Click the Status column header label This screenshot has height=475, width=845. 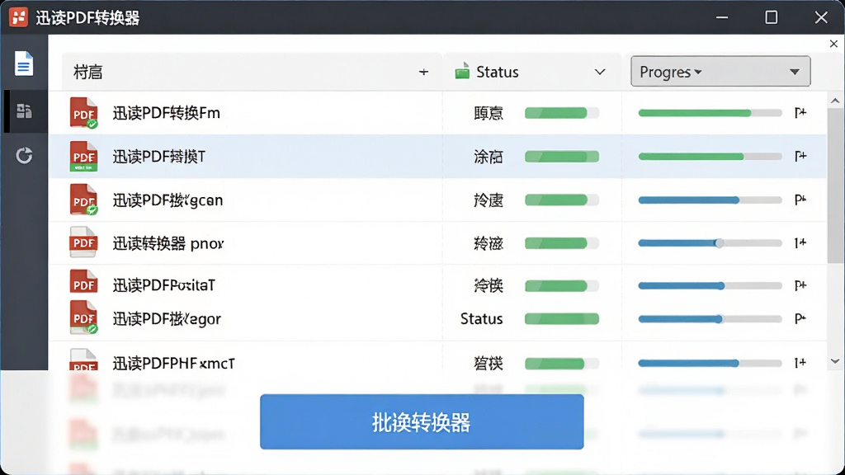point(497,72)
